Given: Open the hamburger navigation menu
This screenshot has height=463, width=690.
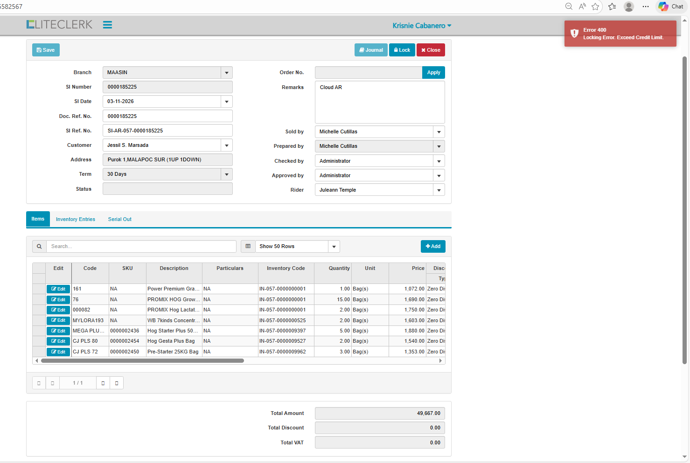Looking at the screenshot, I should tap(107, 25).
